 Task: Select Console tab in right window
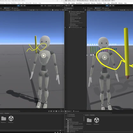pyautogui.click(x=76, y=111)
